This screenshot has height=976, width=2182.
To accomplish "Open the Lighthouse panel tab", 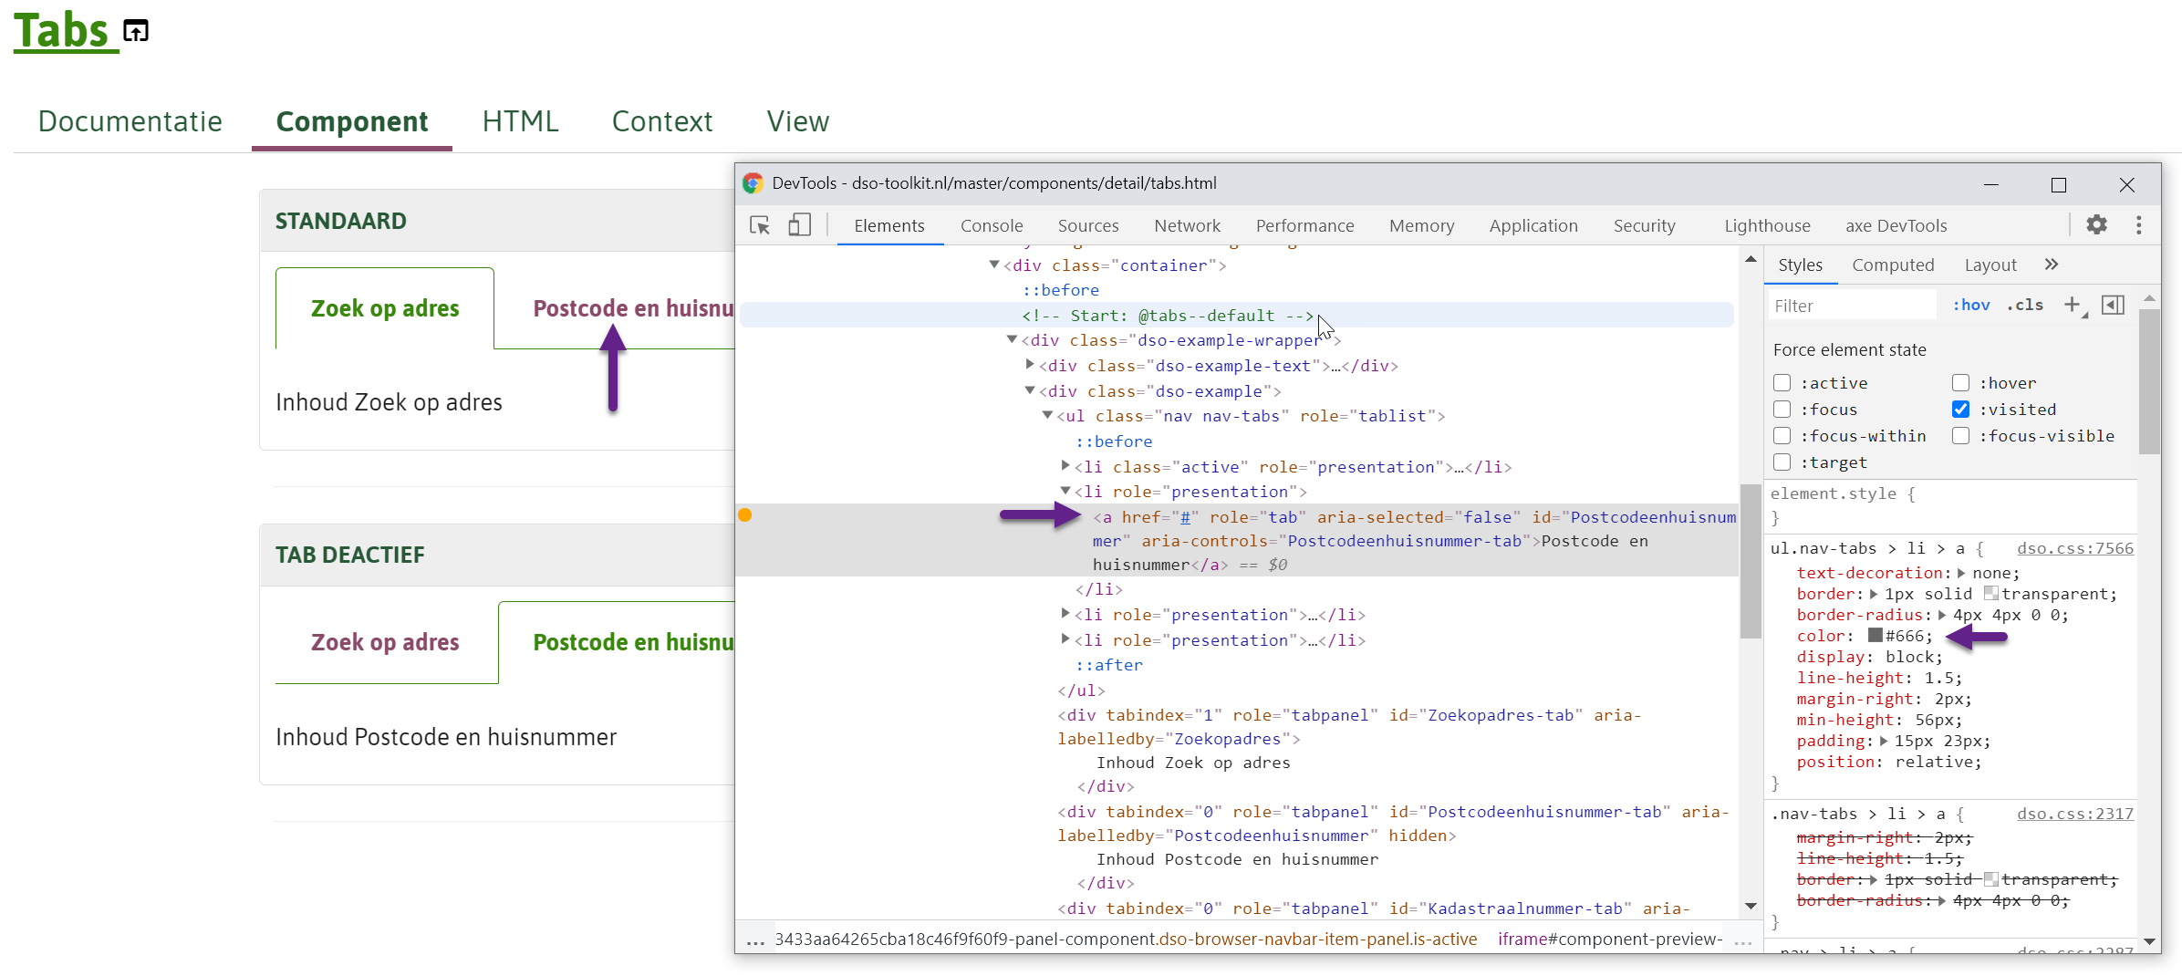I will tap(1767, 225).
